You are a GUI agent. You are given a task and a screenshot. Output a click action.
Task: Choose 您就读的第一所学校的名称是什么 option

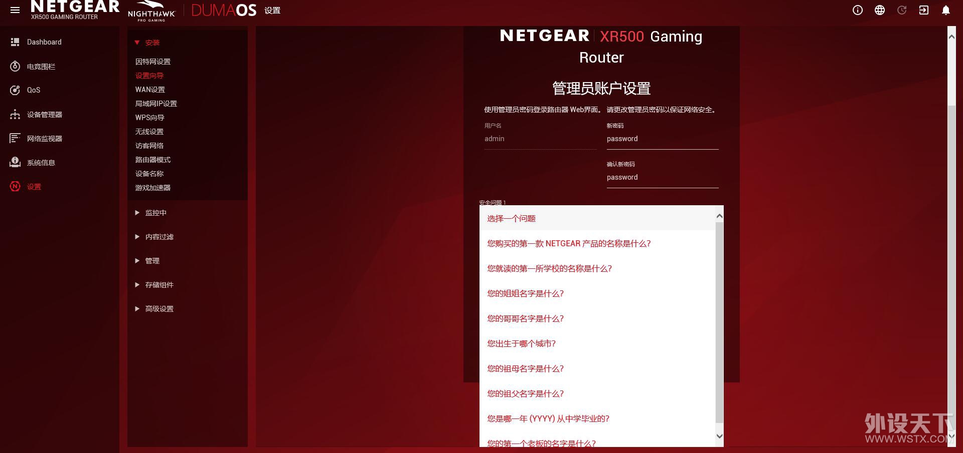click(597, 268)
